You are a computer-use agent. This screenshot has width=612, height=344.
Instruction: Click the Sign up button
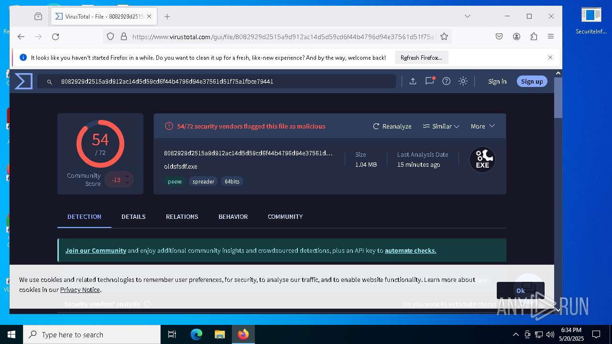[532, 81]
